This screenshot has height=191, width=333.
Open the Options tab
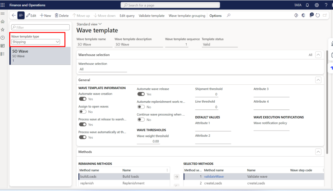click(215, 16)
